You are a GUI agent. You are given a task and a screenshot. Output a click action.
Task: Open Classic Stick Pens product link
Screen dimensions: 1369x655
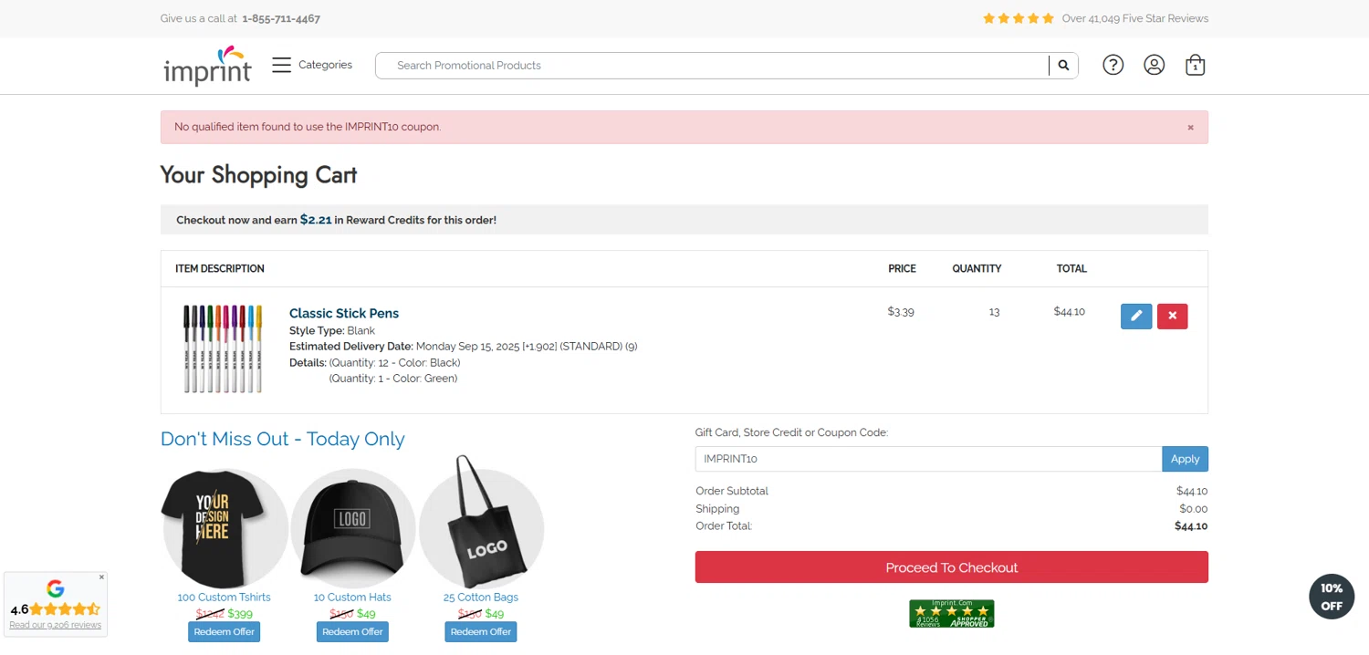pyautogui.click(x=344, y=313)
